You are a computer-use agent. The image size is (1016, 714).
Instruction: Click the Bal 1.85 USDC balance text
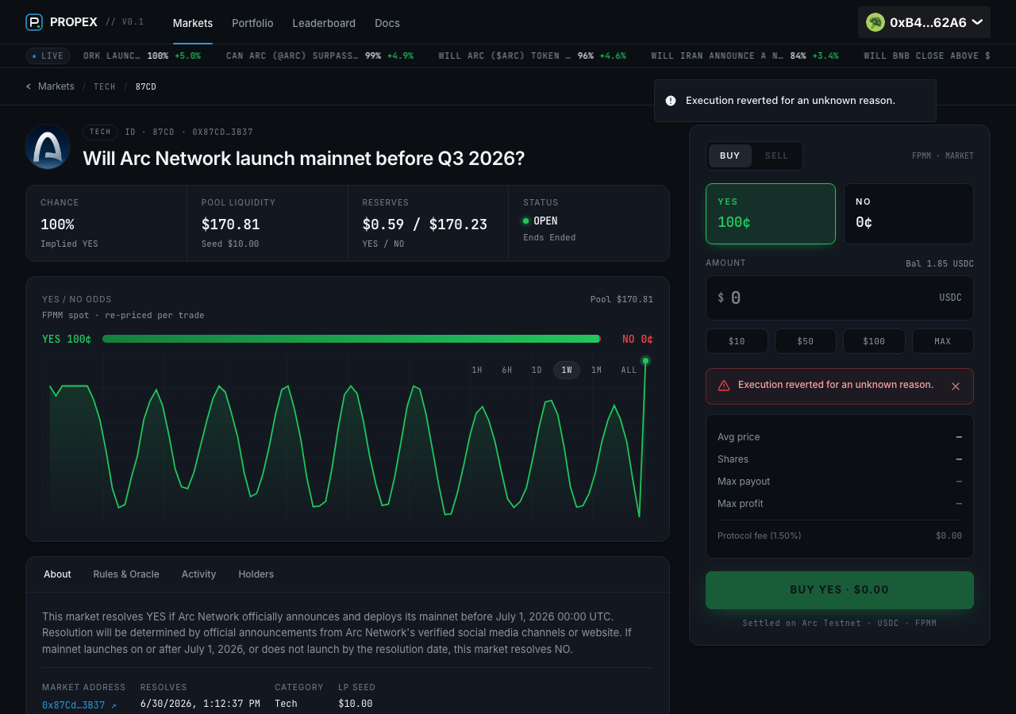[x=940, y=263]
